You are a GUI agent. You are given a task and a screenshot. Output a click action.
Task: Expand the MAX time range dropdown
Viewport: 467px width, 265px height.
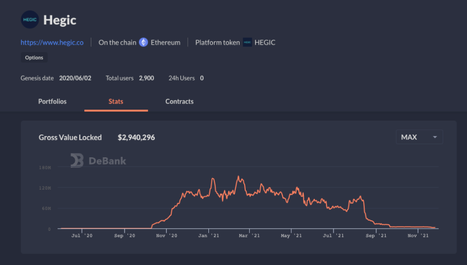click(419, 137)
